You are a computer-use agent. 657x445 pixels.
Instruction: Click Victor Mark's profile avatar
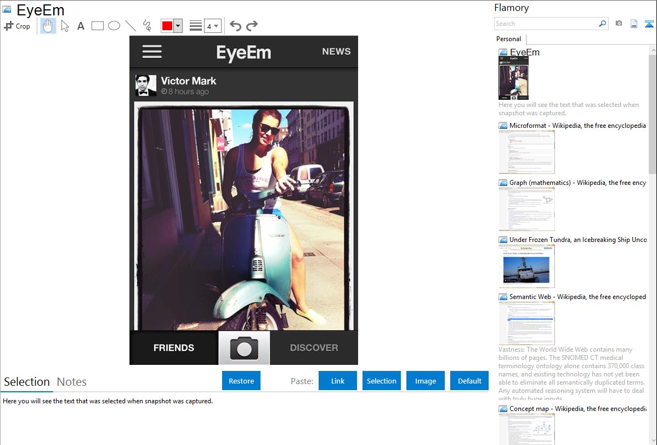point(145,86)
